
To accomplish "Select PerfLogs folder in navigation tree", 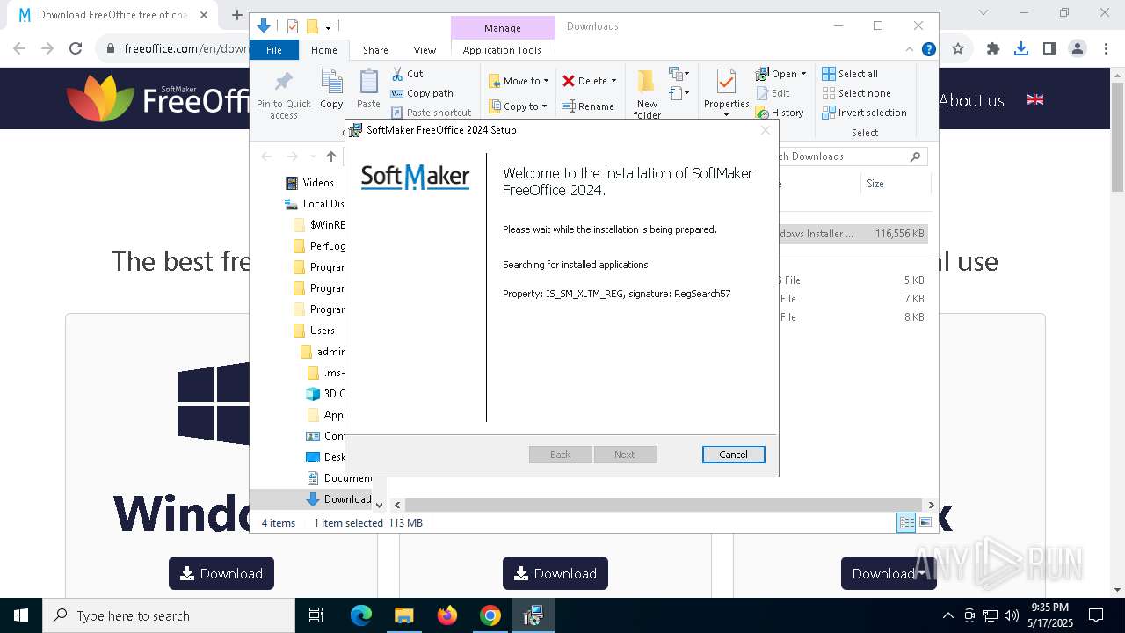I will pyautogui.click(x=319, y=246).
